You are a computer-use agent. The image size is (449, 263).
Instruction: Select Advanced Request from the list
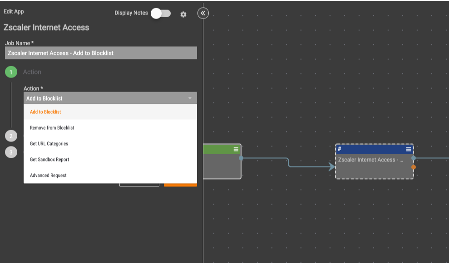tap(110, 175)
